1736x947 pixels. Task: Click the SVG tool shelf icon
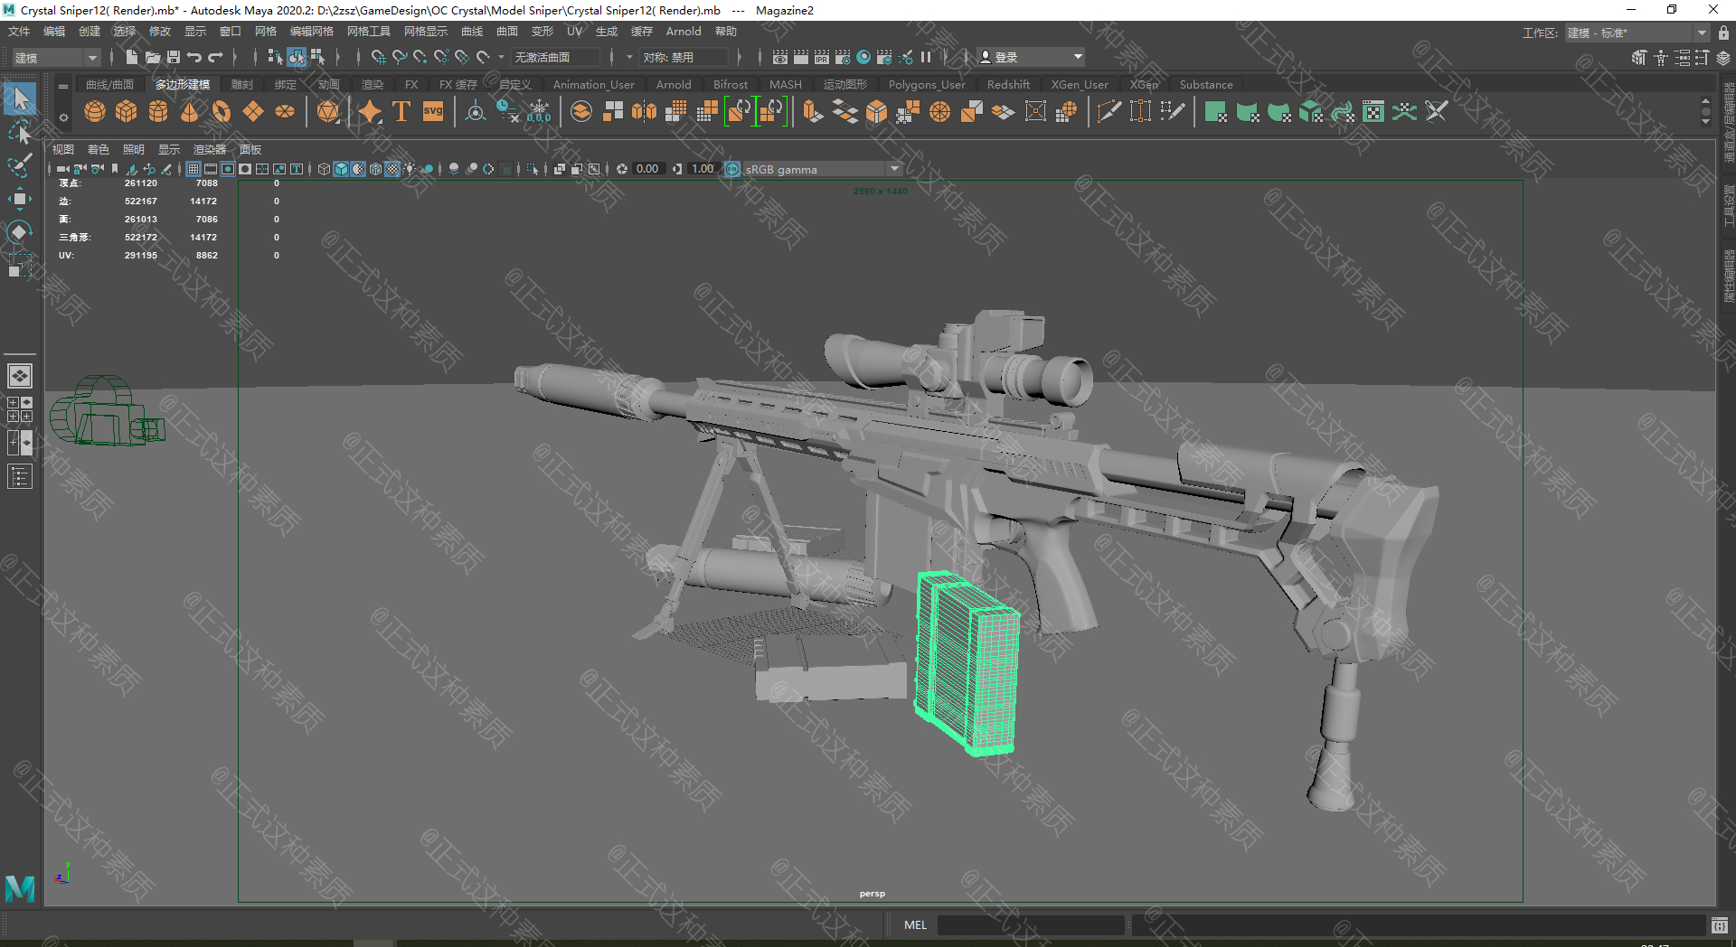pos(433,112)
